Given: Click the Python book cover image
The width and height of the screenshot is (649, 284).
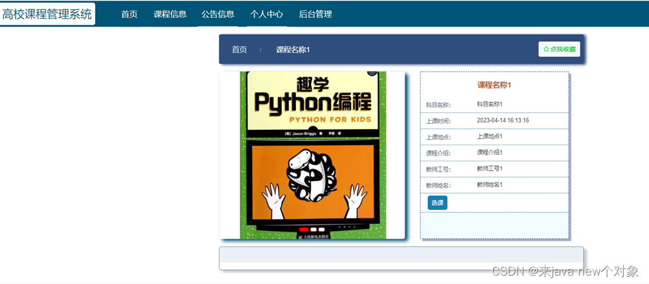Looking at the screenshot, I should click(x=312, y=155).
